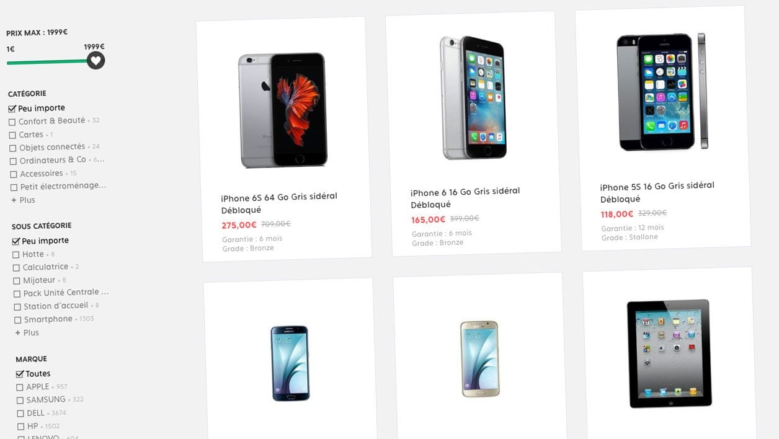Expand more categories with + Plus

pyautogui.click(x=24, y=200)
